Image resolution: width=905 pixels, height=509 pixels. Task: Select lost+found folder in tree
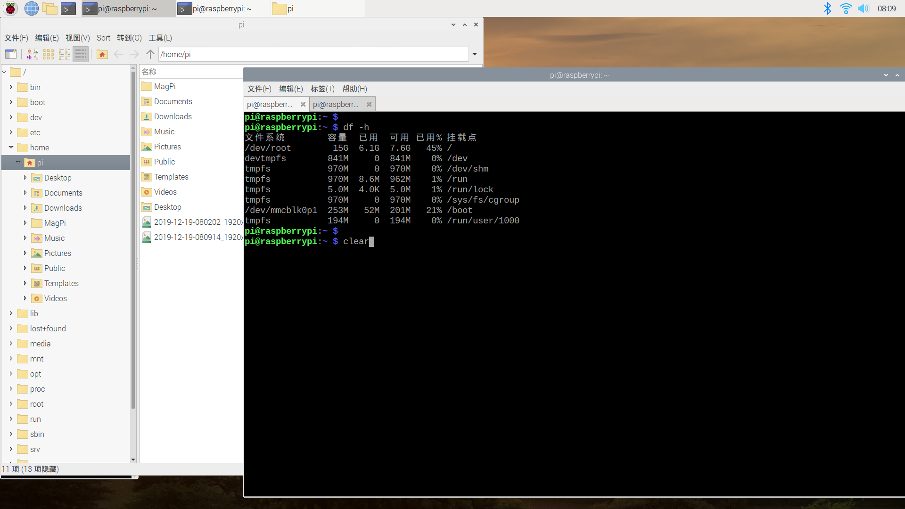tap(48, 328)
